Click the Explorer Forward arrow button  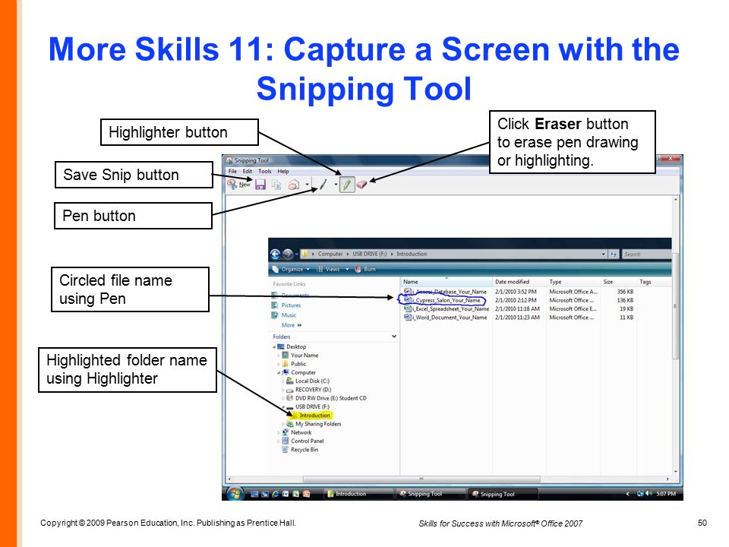288,254
